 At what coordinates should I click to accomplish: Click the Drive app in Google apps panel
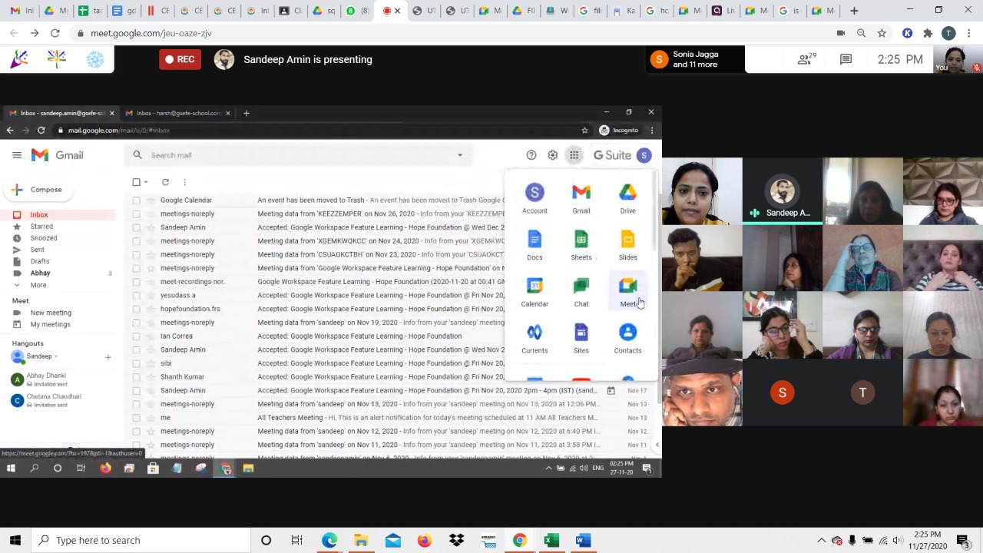[627, 198]
